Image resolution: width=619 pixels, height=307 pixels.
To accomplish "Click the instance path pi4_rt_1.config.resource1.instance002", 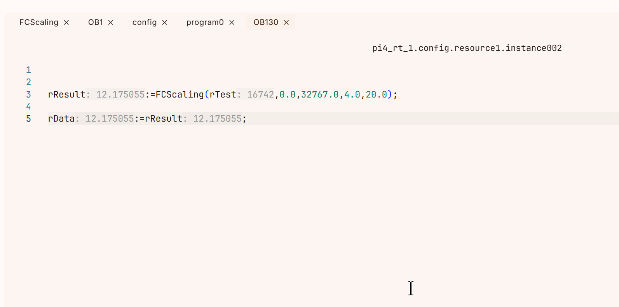I will [467, 48].
